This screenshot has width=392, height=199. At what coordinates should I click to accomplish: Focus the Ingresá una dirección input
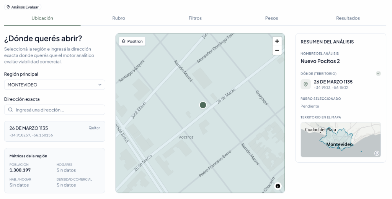click(x=55, y=110)
